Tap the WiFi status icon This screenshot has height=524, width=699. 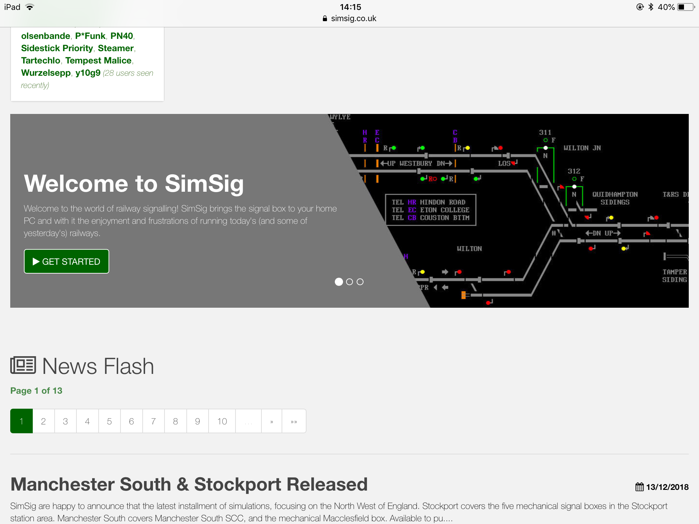pos(30,7)
